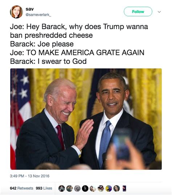Expand the tweet options chevron

[159, 12]
